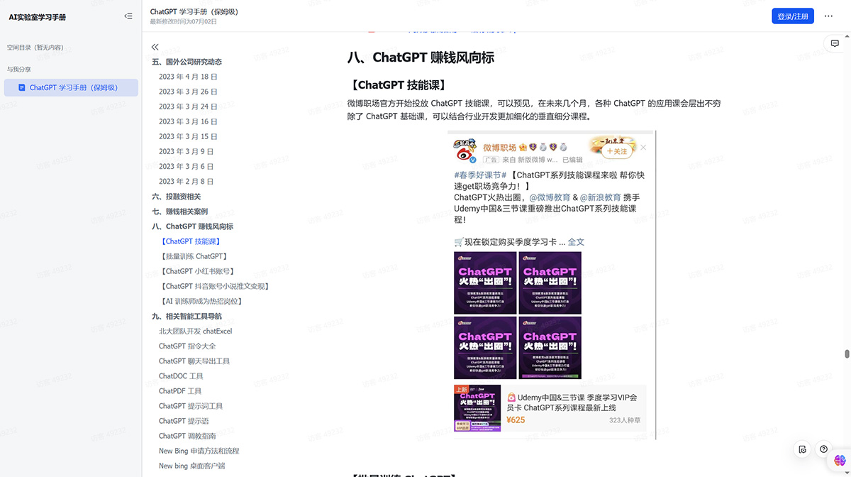Toggle the +关注 follow button
The height and width of the screenshot is (477, 851).
pyautogui.click(x=616, y=150)
